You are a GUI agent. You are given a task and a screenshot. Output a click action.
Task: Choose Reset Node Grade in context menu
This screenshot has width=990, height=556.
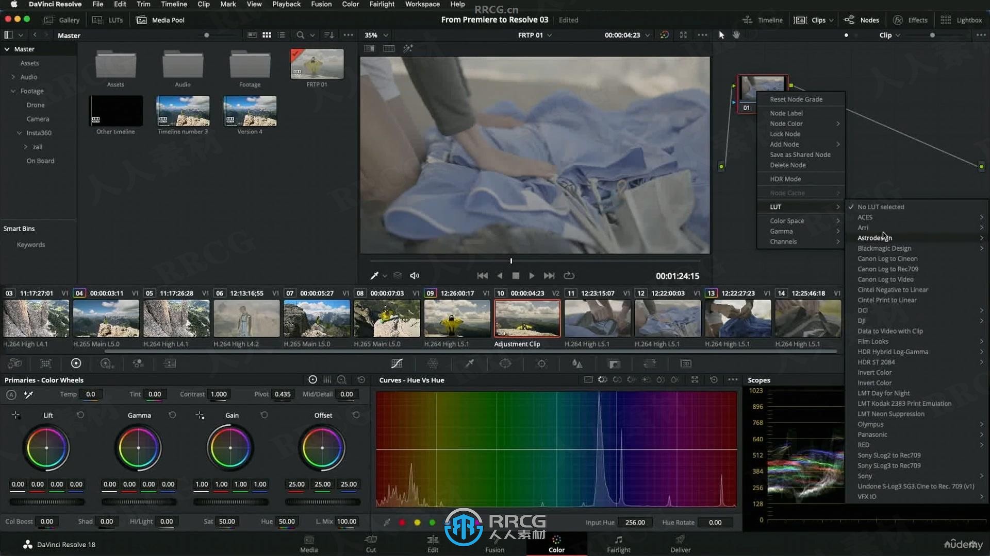click(x=796, y=99)
